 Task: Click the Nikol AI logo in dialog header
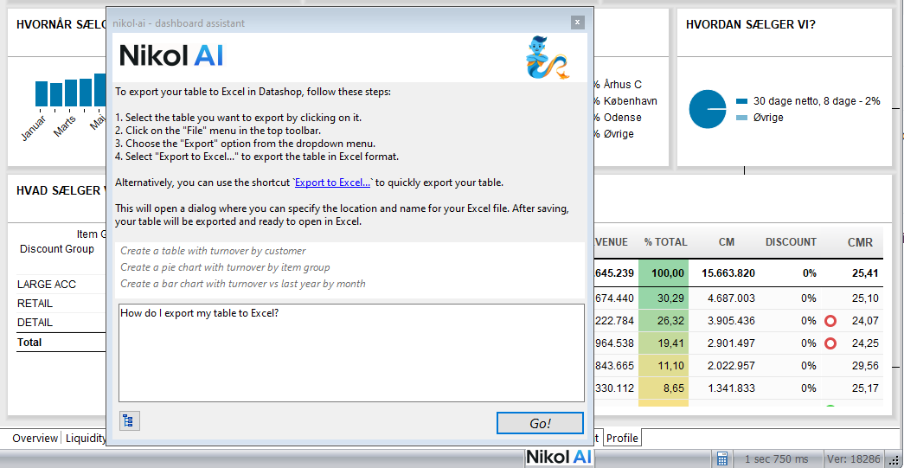170,56
